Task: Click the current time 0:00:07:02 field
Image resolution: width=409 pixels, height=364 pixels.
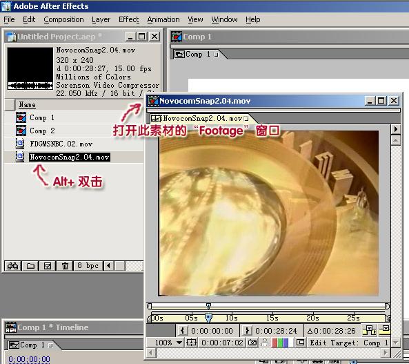Action: [222, 343]
